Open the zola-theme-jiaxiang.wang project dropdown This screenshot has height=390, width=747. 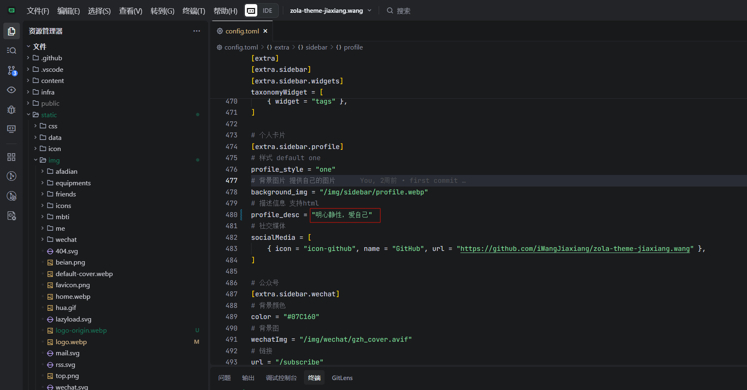point(330,11)
